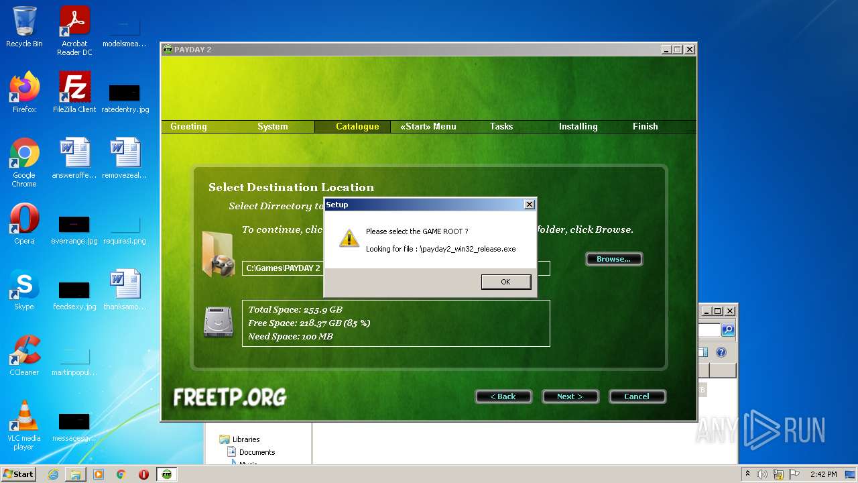Screen dimensions: 858x483
Task: Click the game folder icon
Action: click(x=218, y=254)
